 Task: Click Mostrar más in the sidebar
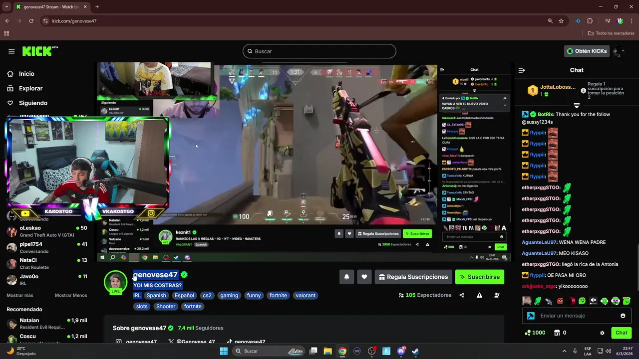coord(20,295)
